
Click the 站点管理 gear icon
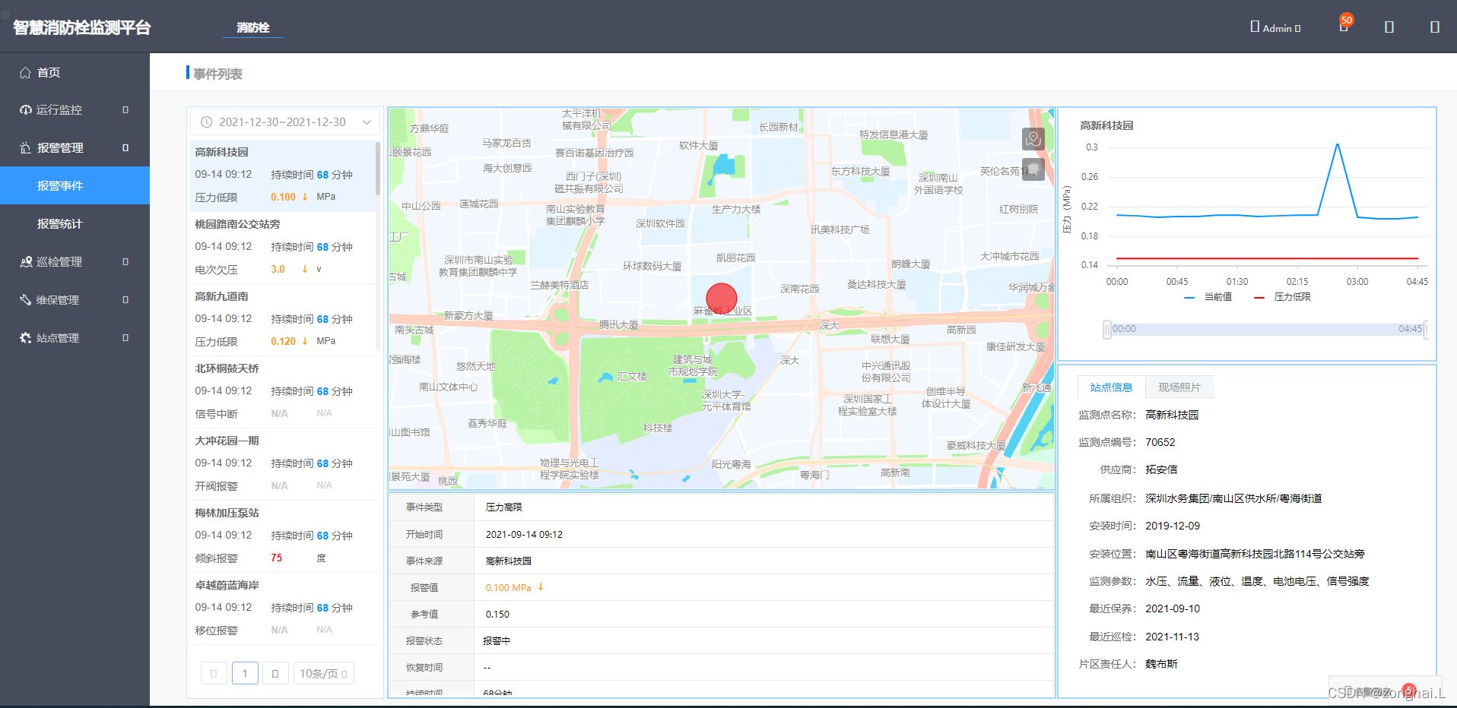pyautogui.click(x=25, y=338)
